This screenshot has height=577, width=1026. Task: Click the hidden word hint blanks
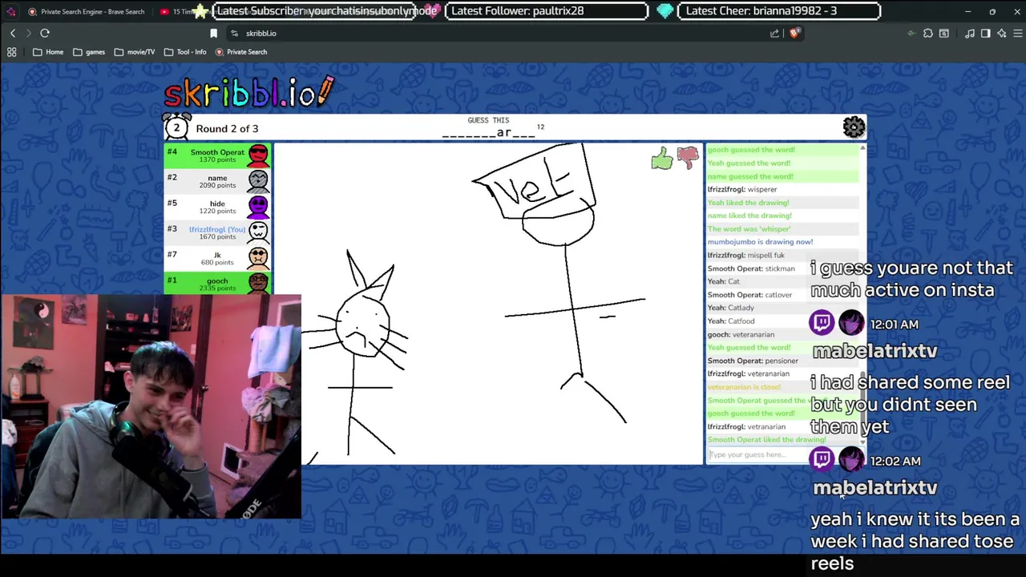point(488,133)
